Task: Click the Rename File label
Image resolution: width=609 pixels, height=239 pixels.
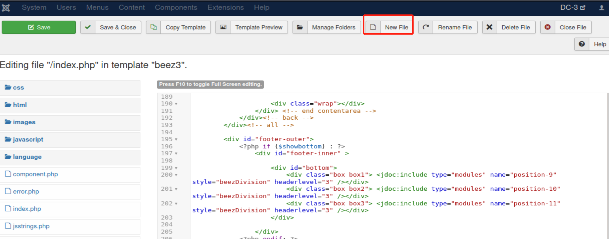Action: point(455,27)
